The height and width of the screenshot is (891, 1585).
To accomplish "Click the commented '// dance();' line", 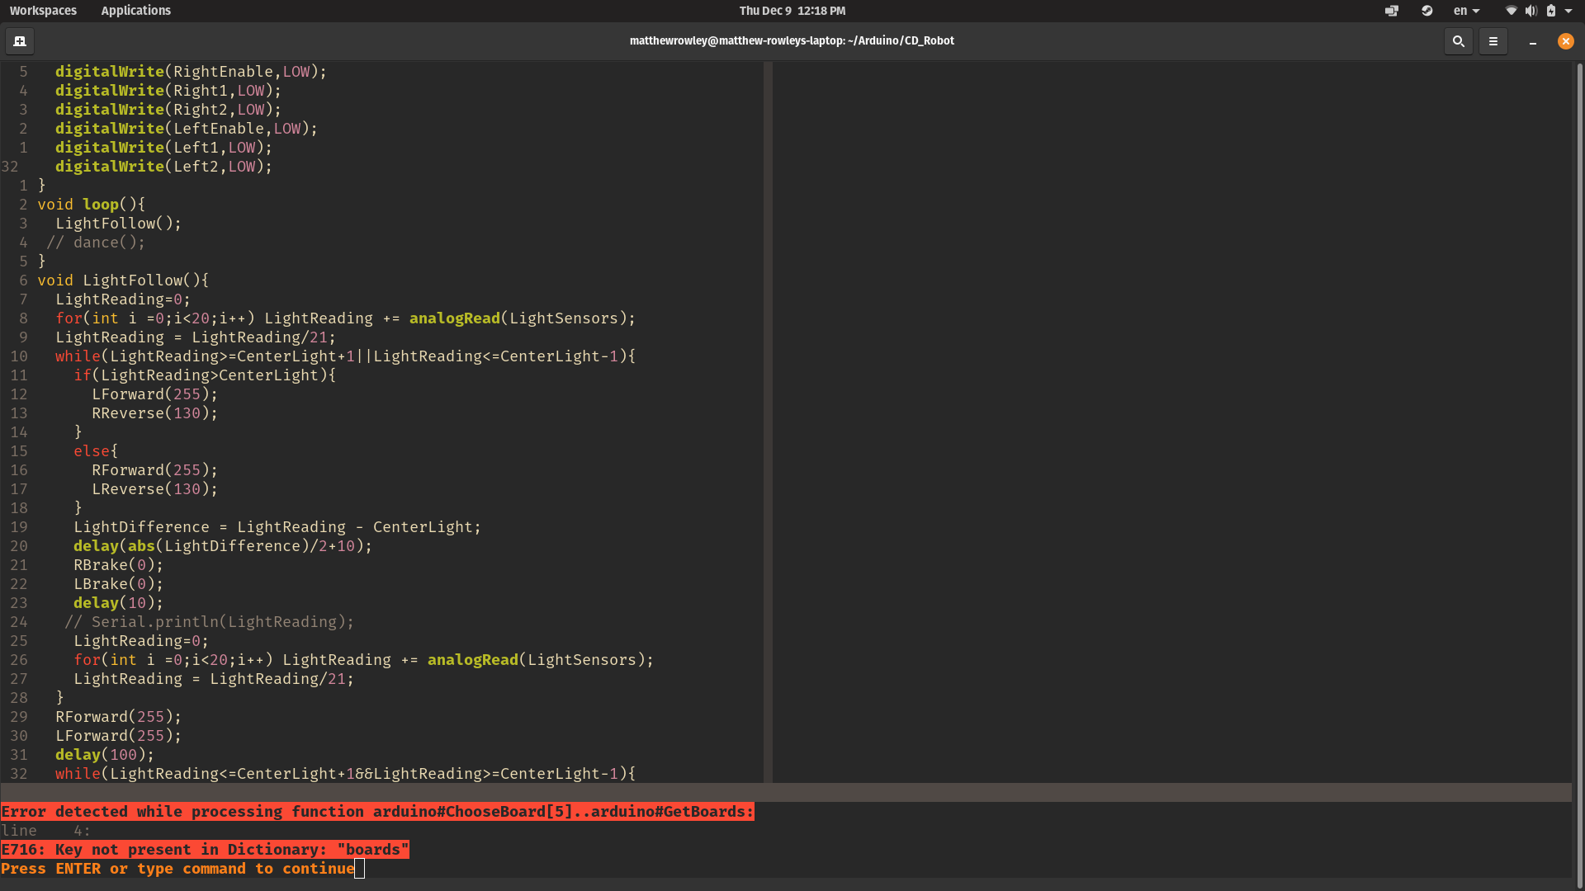I will (96, 243).
